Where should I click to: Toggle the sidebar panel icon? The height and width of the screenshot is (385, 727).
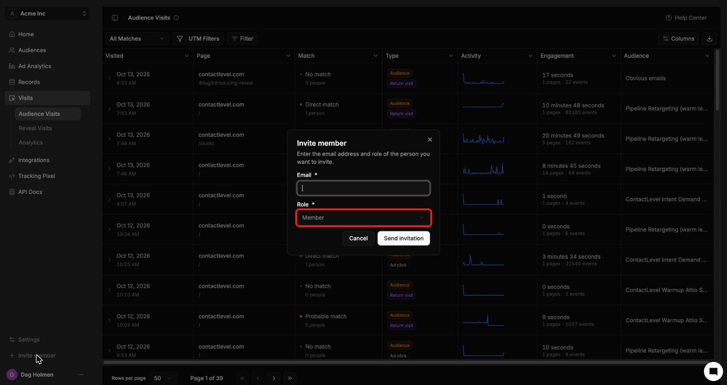[115, 18]
